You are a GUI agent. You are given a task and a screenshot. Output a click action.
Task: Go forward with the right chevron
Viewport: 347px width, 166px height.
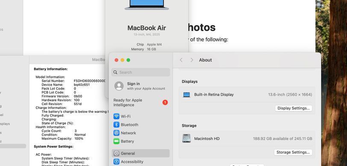[x=191, y=60]
